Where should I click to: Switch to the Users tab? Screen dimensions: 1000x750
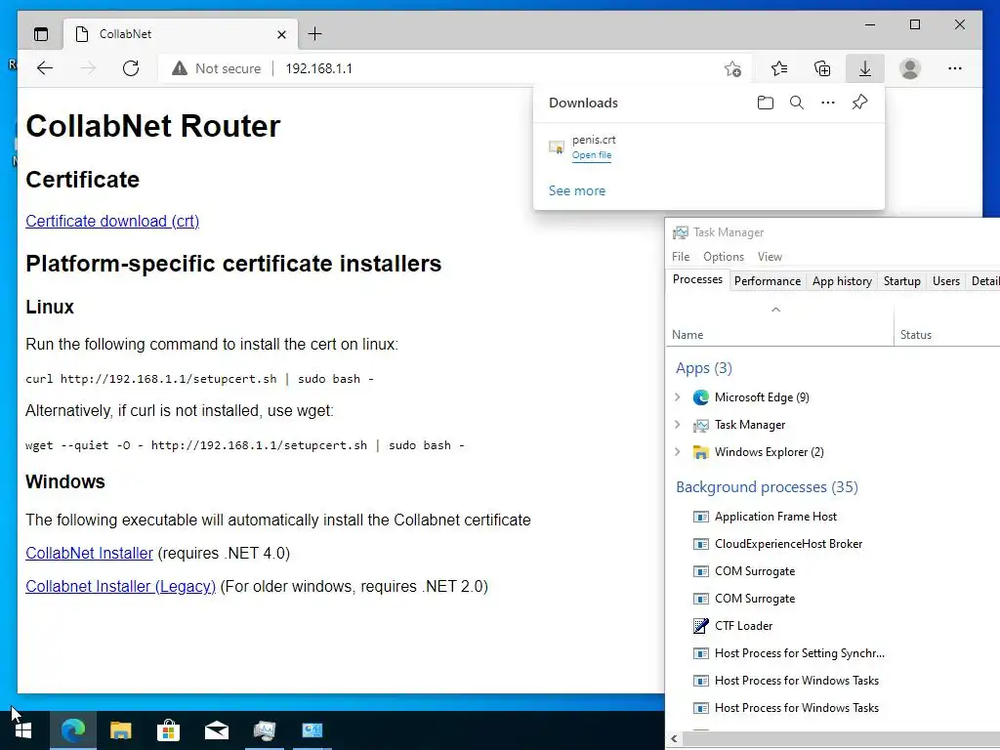[x=945, y=280]
